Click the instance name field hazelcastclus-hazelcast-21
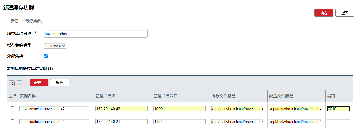This screenshot has height=133, width=358. point(54,122)
